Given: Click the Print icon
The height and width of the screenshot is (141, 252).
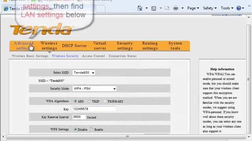Looking at the screenshot, I should tap(176, 8).
